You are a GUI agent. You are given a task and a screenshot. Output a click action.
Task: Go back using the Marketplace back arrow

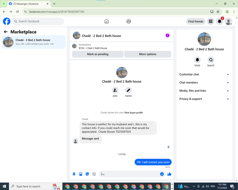coord(6,32)
